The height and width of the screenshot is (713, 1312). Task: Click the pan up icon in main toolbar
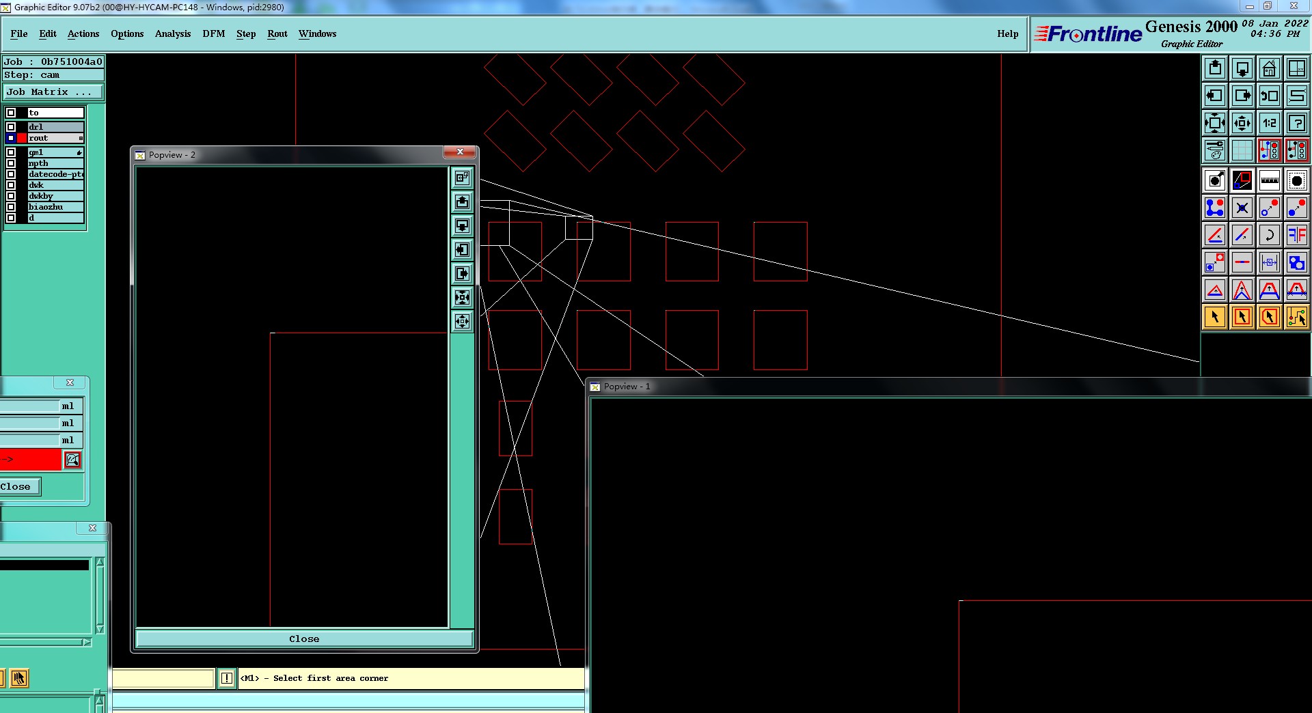click(x=1215, y=68)
